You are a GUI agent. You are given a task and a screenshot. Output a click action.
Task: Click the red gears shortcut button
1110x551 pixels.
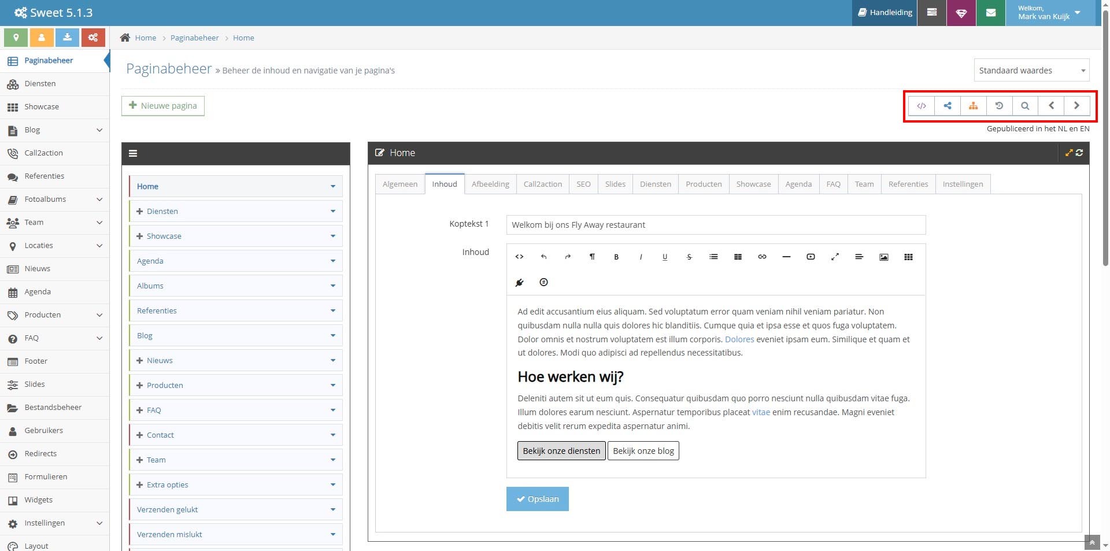tap(93, 38)
